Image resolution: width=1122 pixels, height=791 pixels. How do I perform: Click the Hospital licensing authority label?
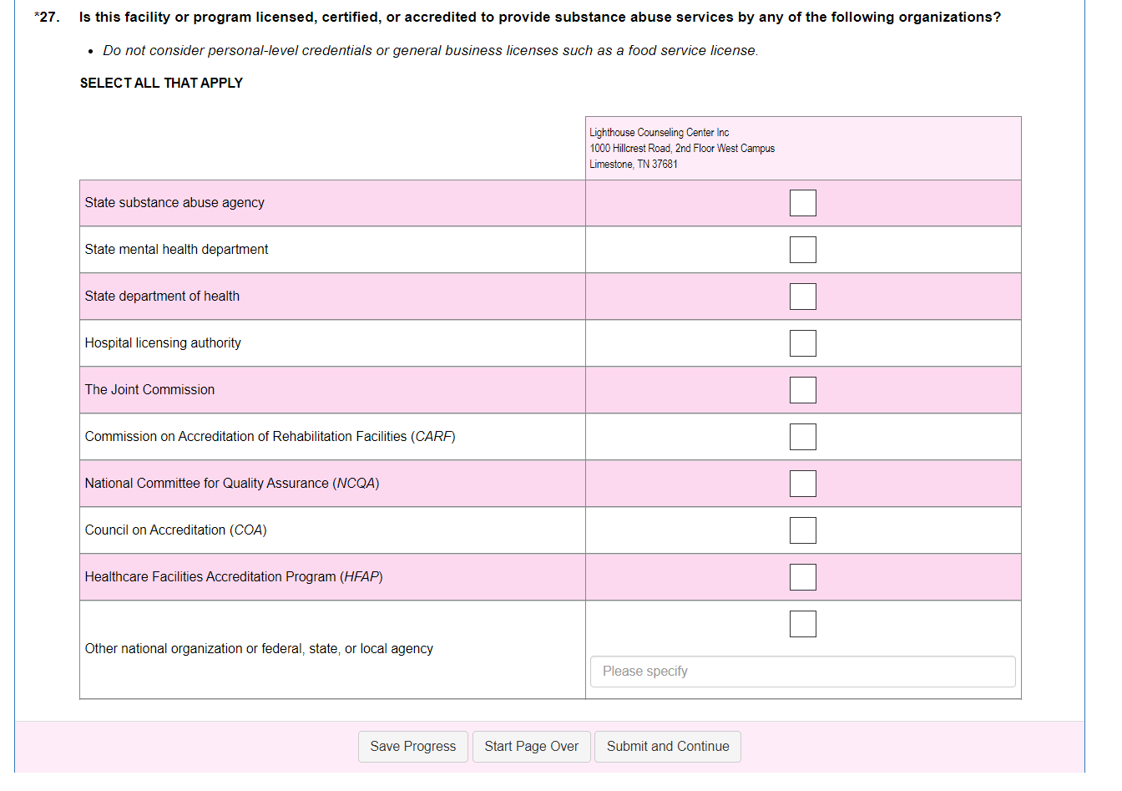(163, 343)
